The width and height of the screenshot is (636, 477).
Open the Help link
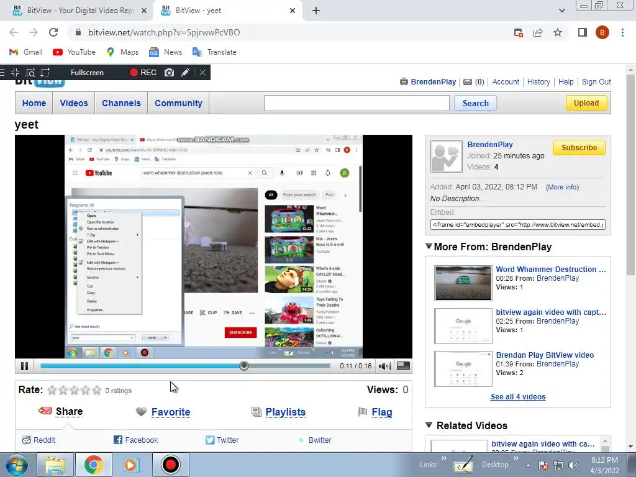[566, 81]
